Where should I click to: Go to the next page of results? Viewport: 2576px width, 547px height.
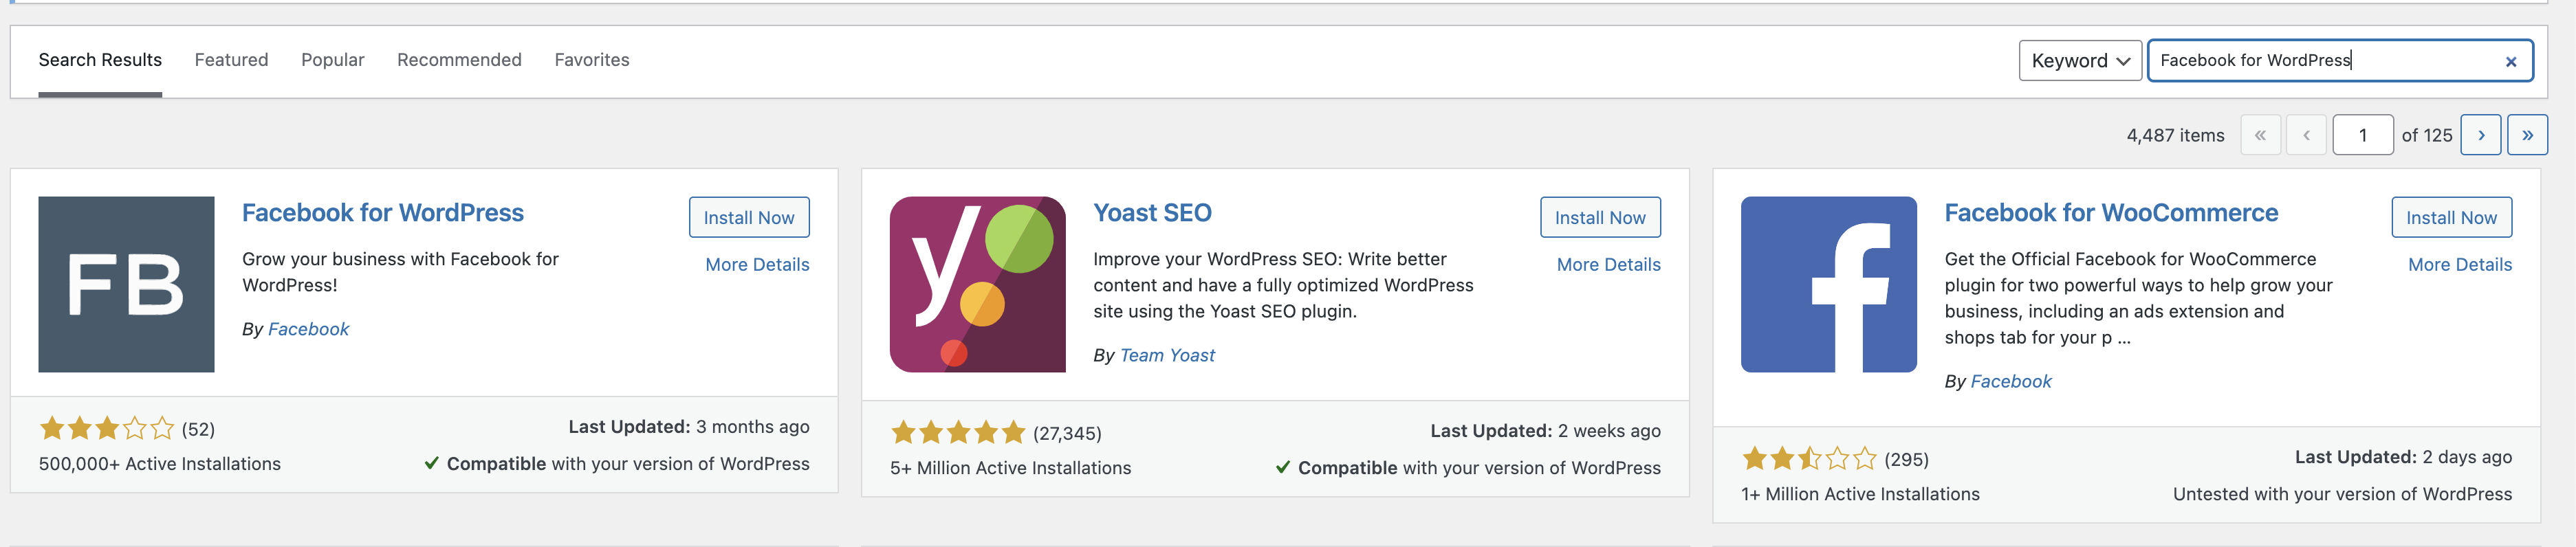[x=2481, y=135]
